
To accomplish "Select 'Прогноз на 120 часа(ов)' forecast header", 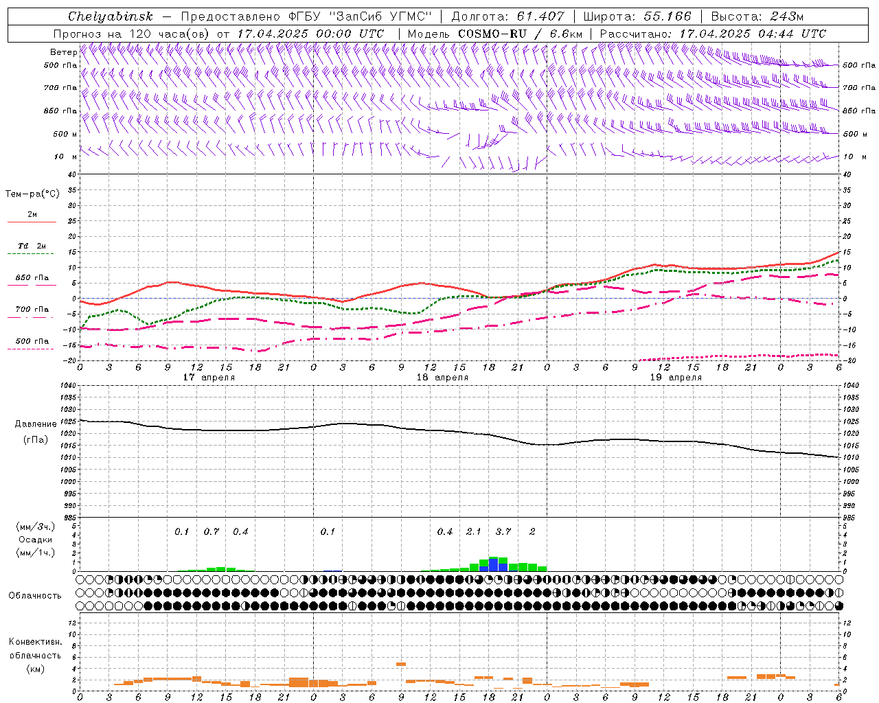I will tap(132, 34).
